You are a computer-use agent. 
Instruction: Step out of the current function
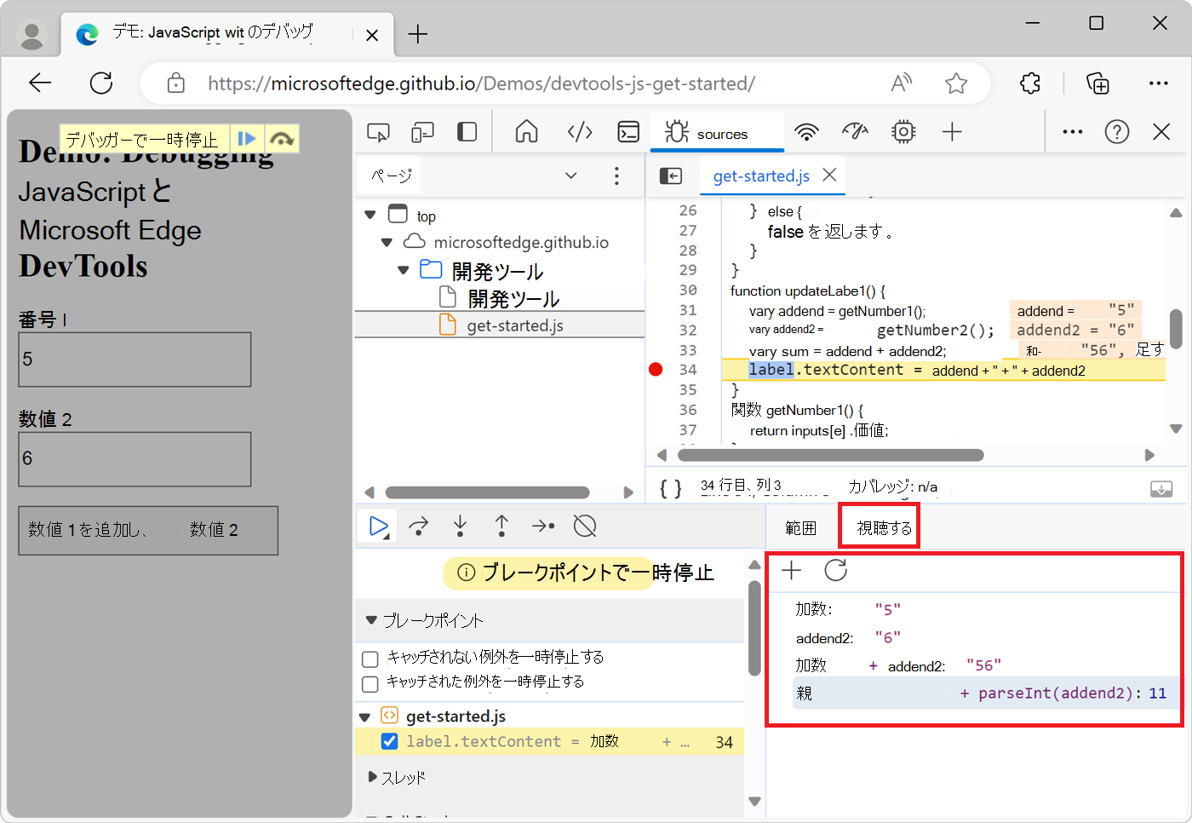(501, 526)
